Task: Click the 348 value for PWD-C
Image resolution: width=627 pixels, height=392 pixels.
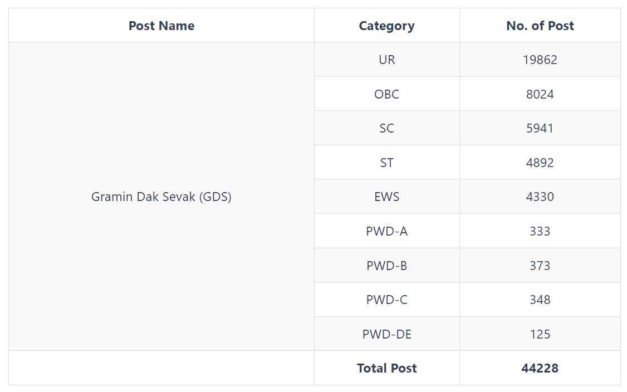Action: (540, 300)
